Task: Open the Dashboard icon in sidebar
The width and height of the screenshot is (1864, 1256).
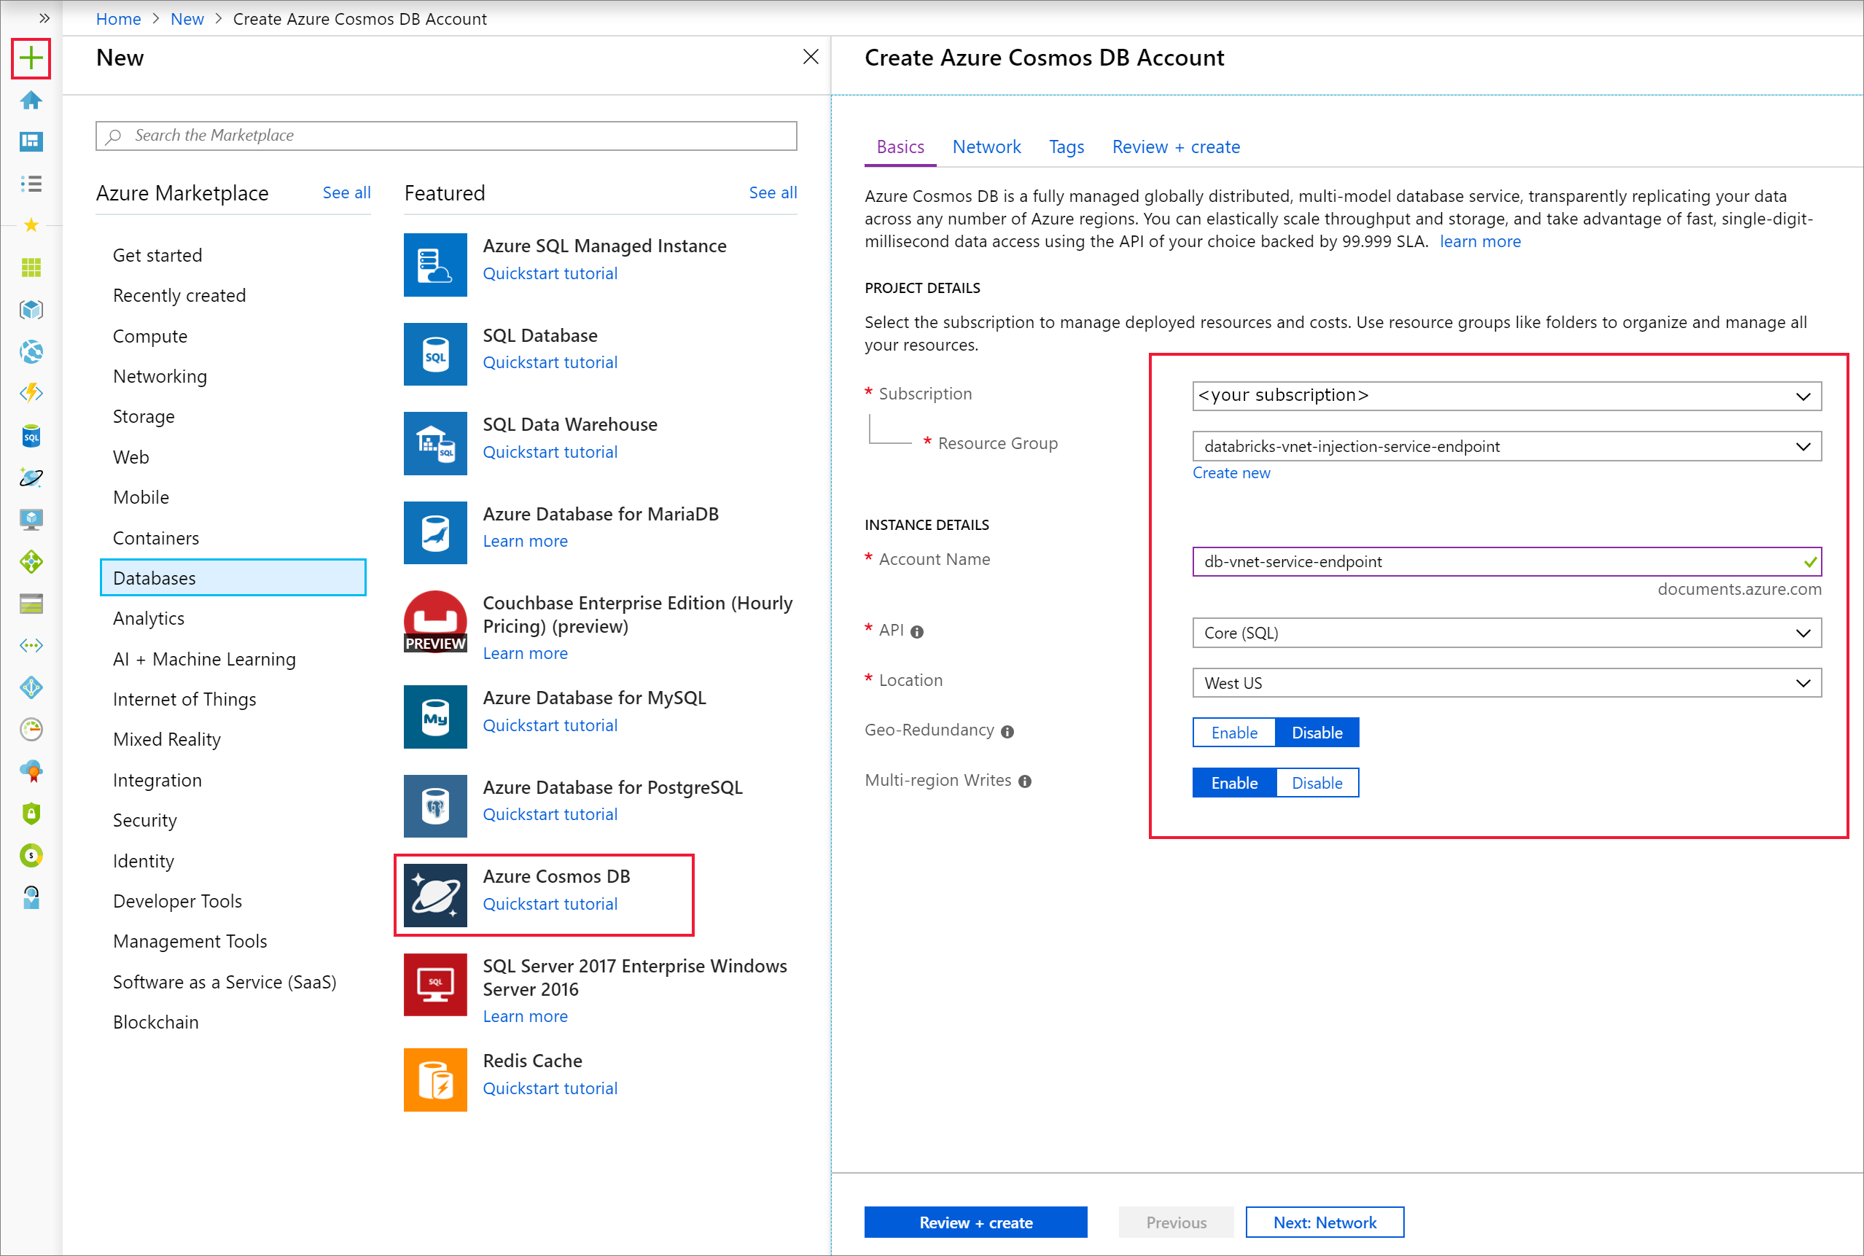Action: click(x=31, y=141)
